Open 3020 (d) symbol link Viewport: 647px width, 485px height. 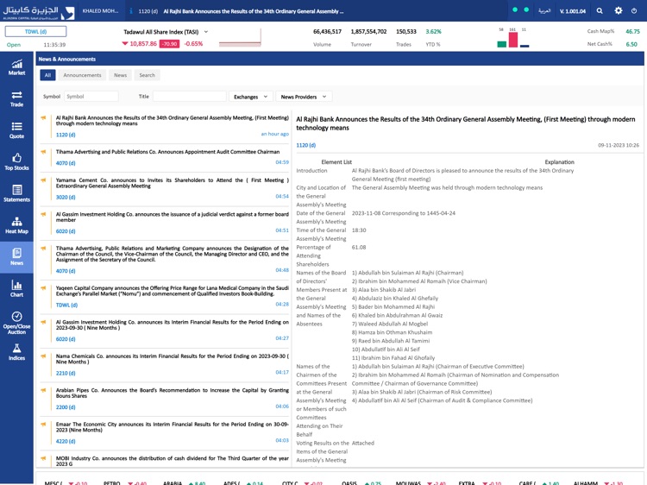(x=66, y=198)
